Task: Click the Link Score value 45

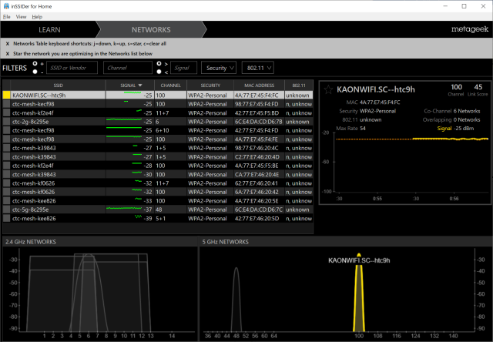Action: 478,87
